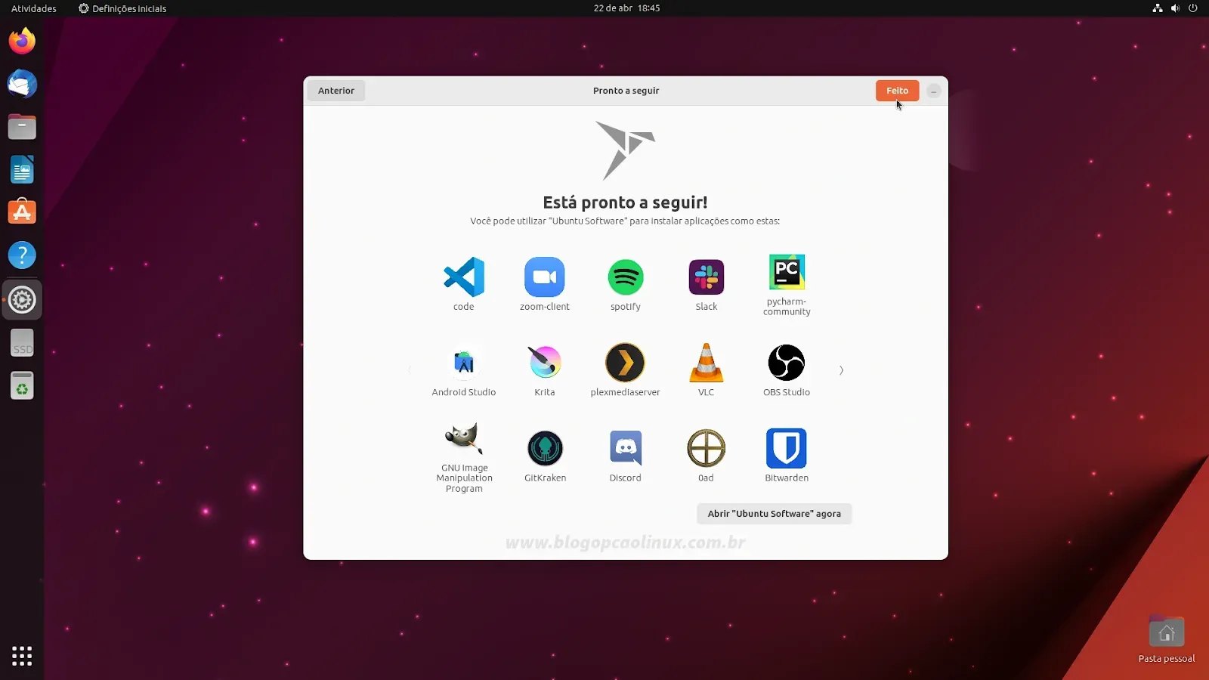Open the Files manager in the dock
This screenshot has width=1209, height=680.
pyautogui.click(x=22, y=127)
